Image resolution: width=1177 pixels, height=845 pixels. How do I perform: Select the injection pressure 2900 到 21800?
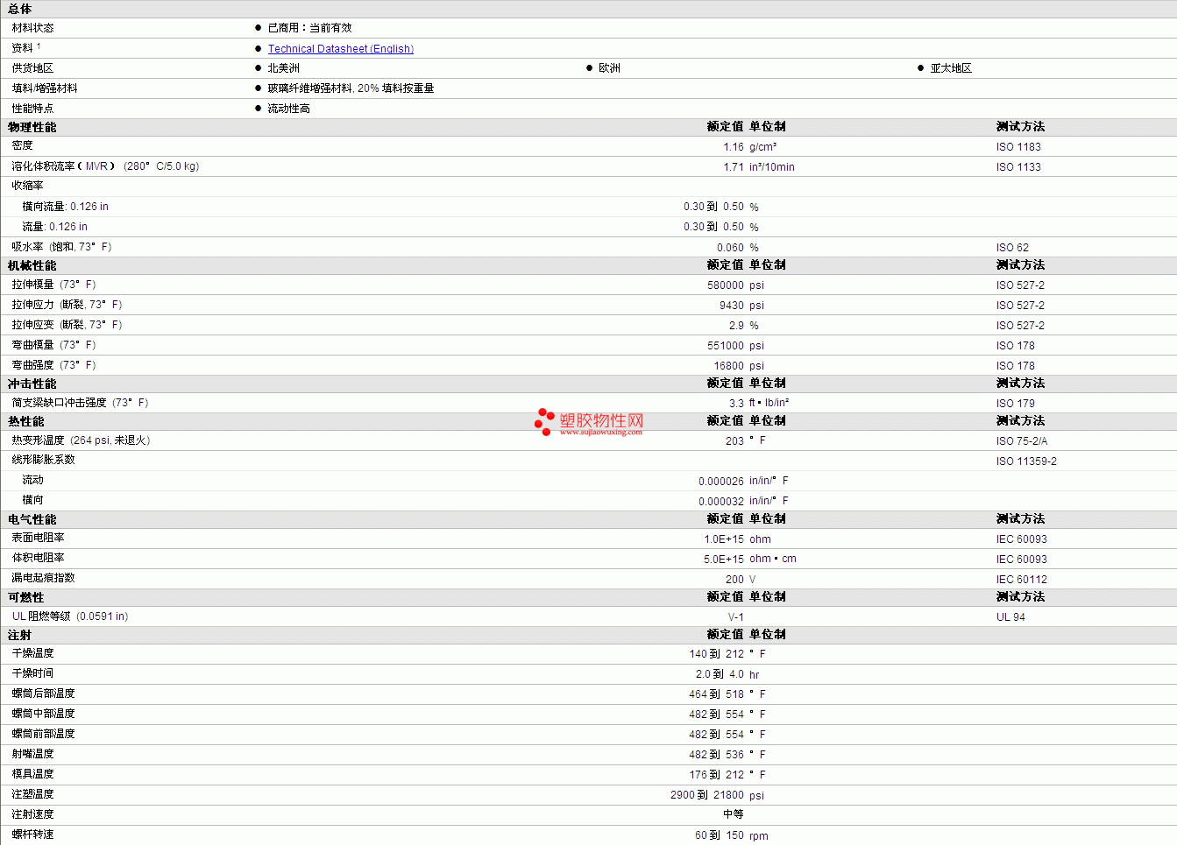pos(707,795)
